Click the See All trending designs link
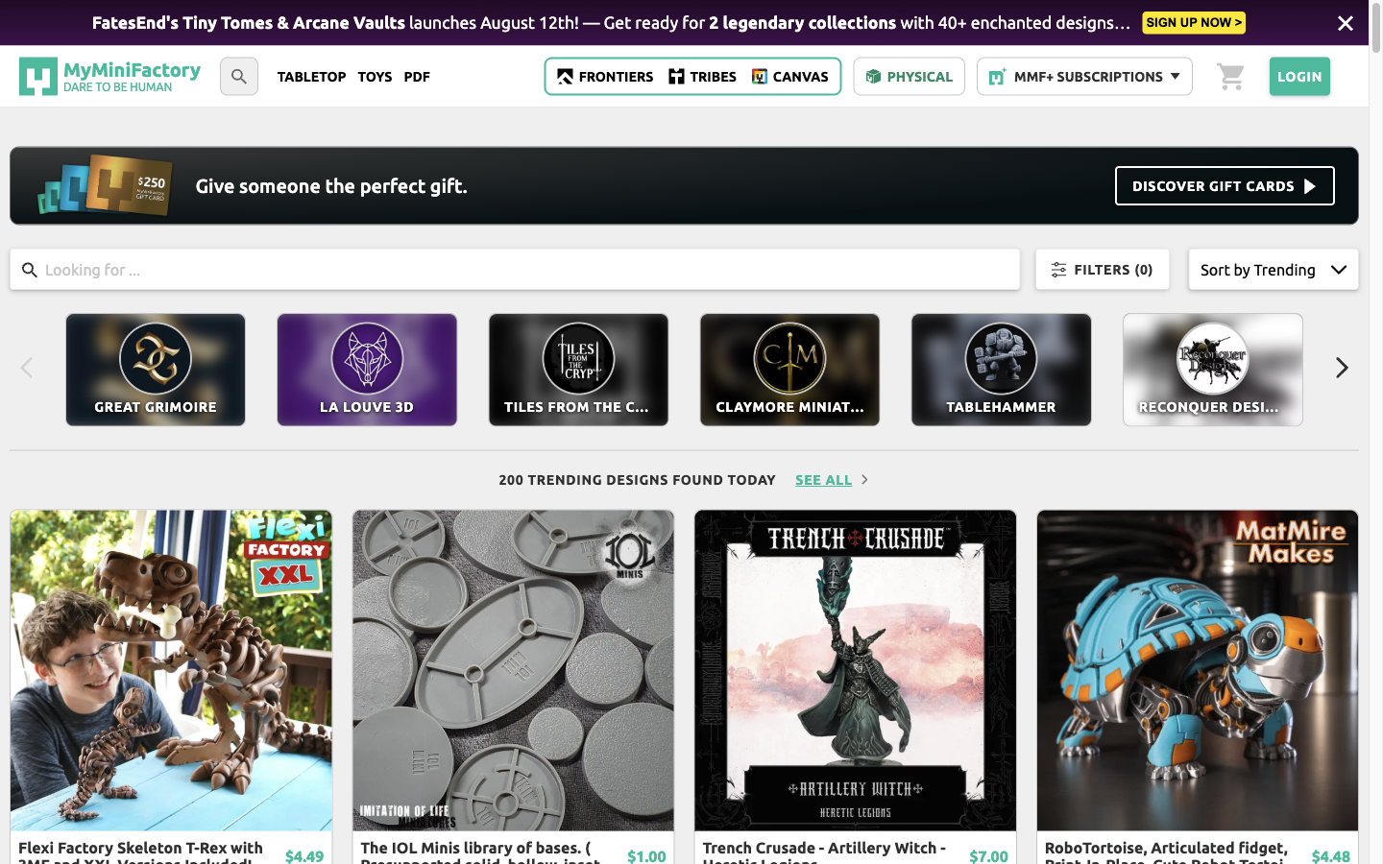 [823, 480]
